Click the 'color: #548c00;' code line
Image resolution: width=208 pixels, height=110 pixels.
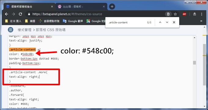point(21,54)
